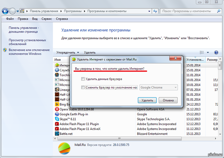
Task: Select the Bing Bar row icon
Action: tap(57, 104)
